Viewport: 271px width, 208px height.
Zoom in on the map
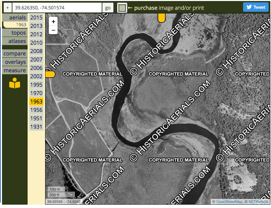(x=53, y=22)
